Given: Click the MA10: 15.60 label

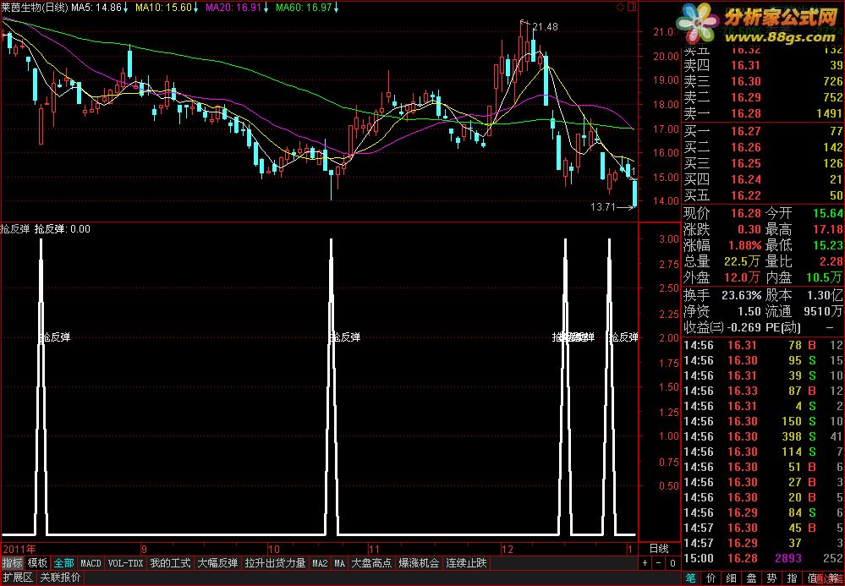Looking at the screenshot, I should 167,8.
